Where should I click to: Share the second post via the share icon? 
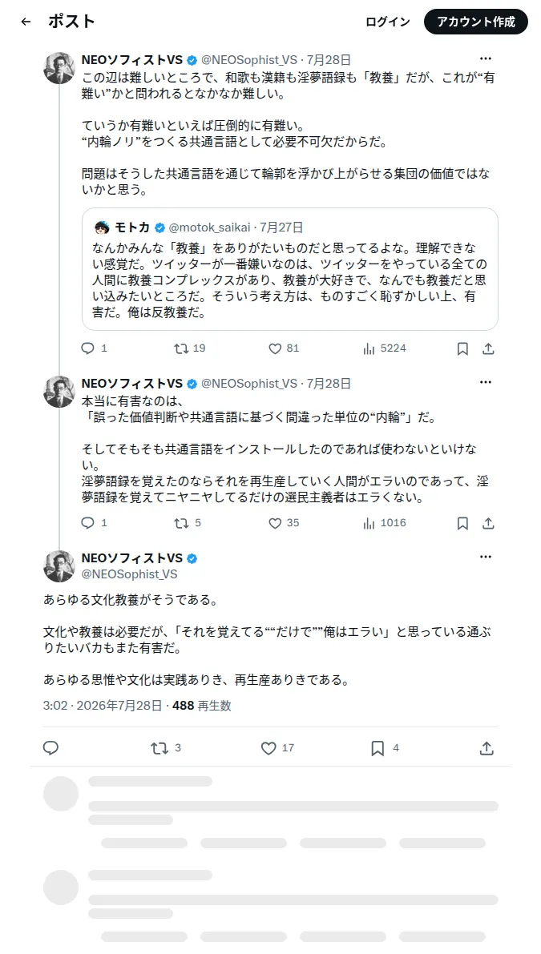[488, 523]
